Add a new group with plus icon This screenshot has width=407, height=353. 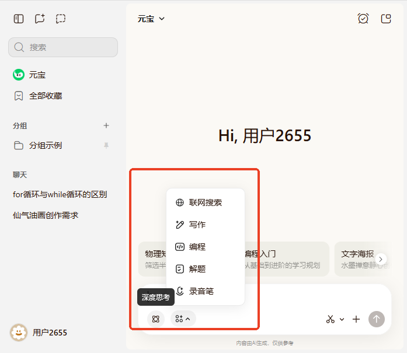tap(106, 125)
